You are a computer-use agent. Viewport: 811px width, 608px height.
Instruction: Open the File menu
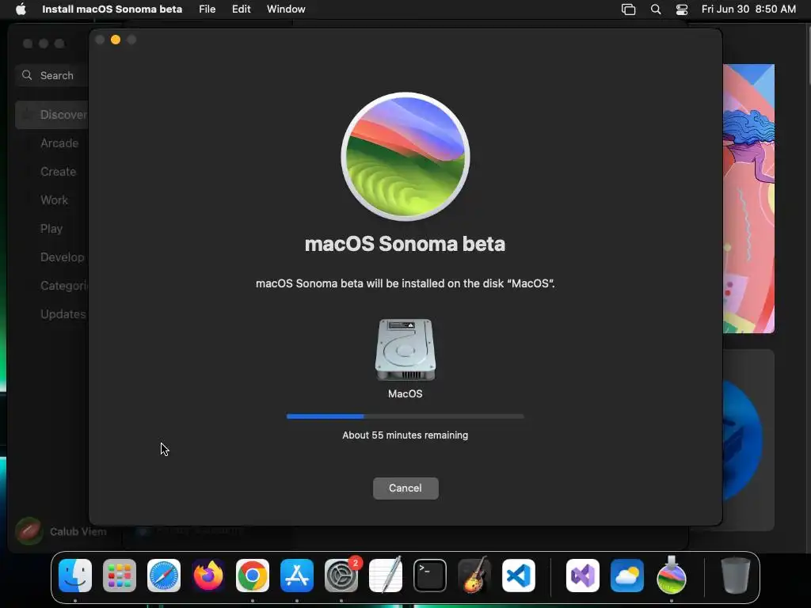(207, 9)
